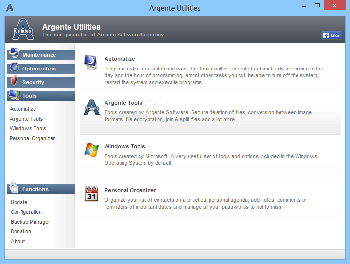Click the Personal Organizer calendar icon

[x=91, y=194]
